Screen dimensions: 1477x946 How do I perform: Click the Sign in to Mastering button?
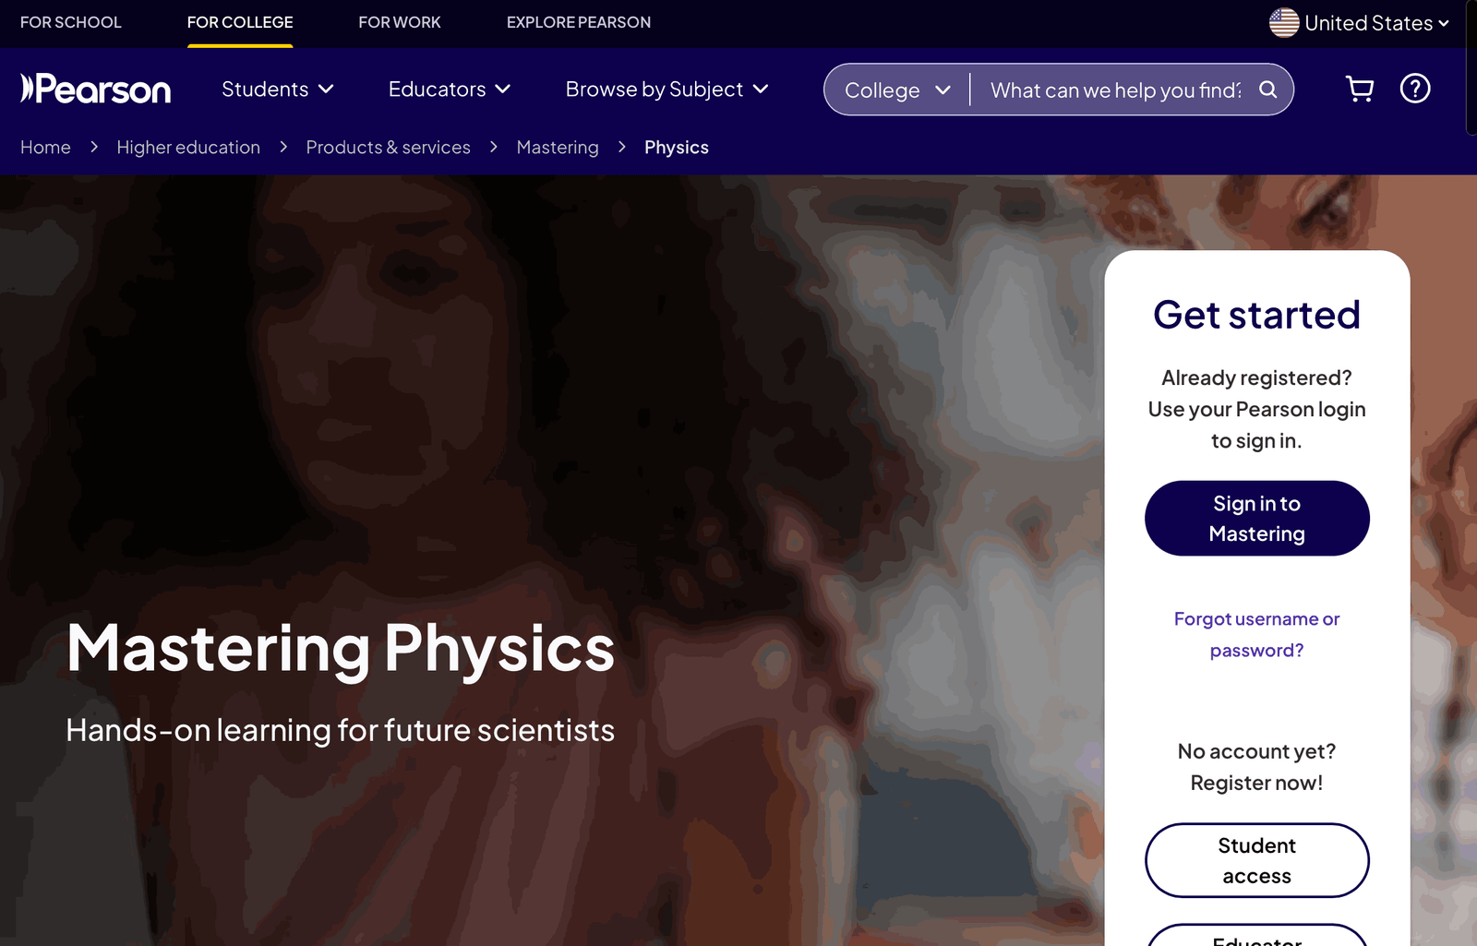tap(1256, 519)
